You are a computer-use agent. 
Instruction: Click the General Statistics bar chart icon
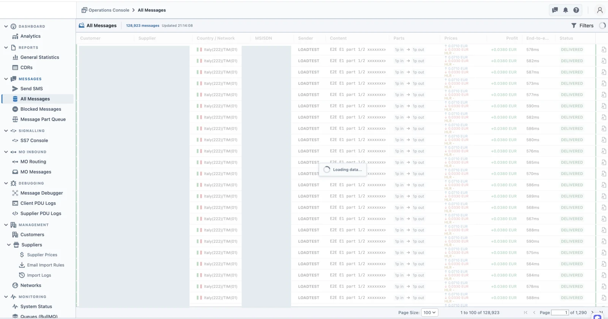coord(15,57)
